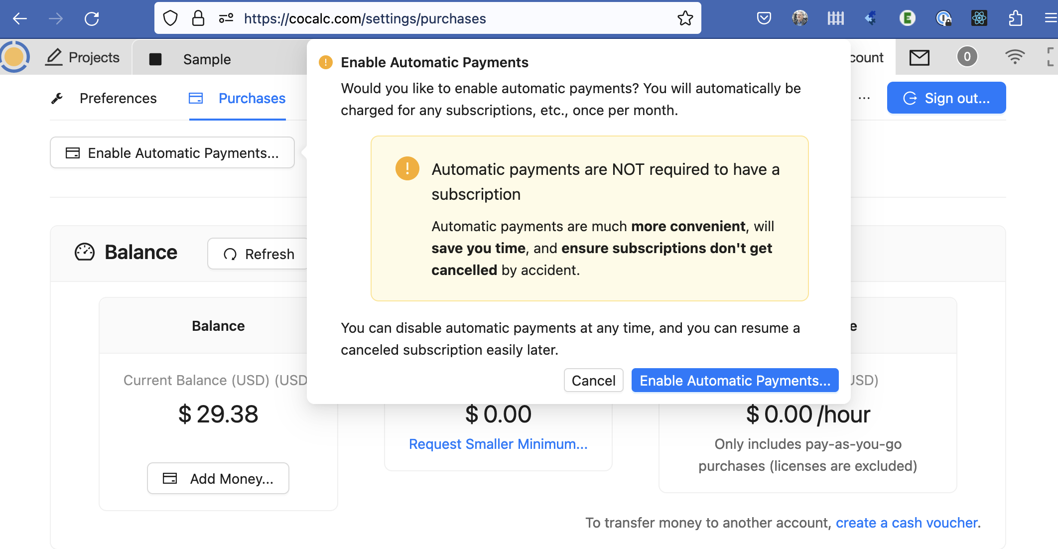Open the browser extensions puzzle icon

1015,18
